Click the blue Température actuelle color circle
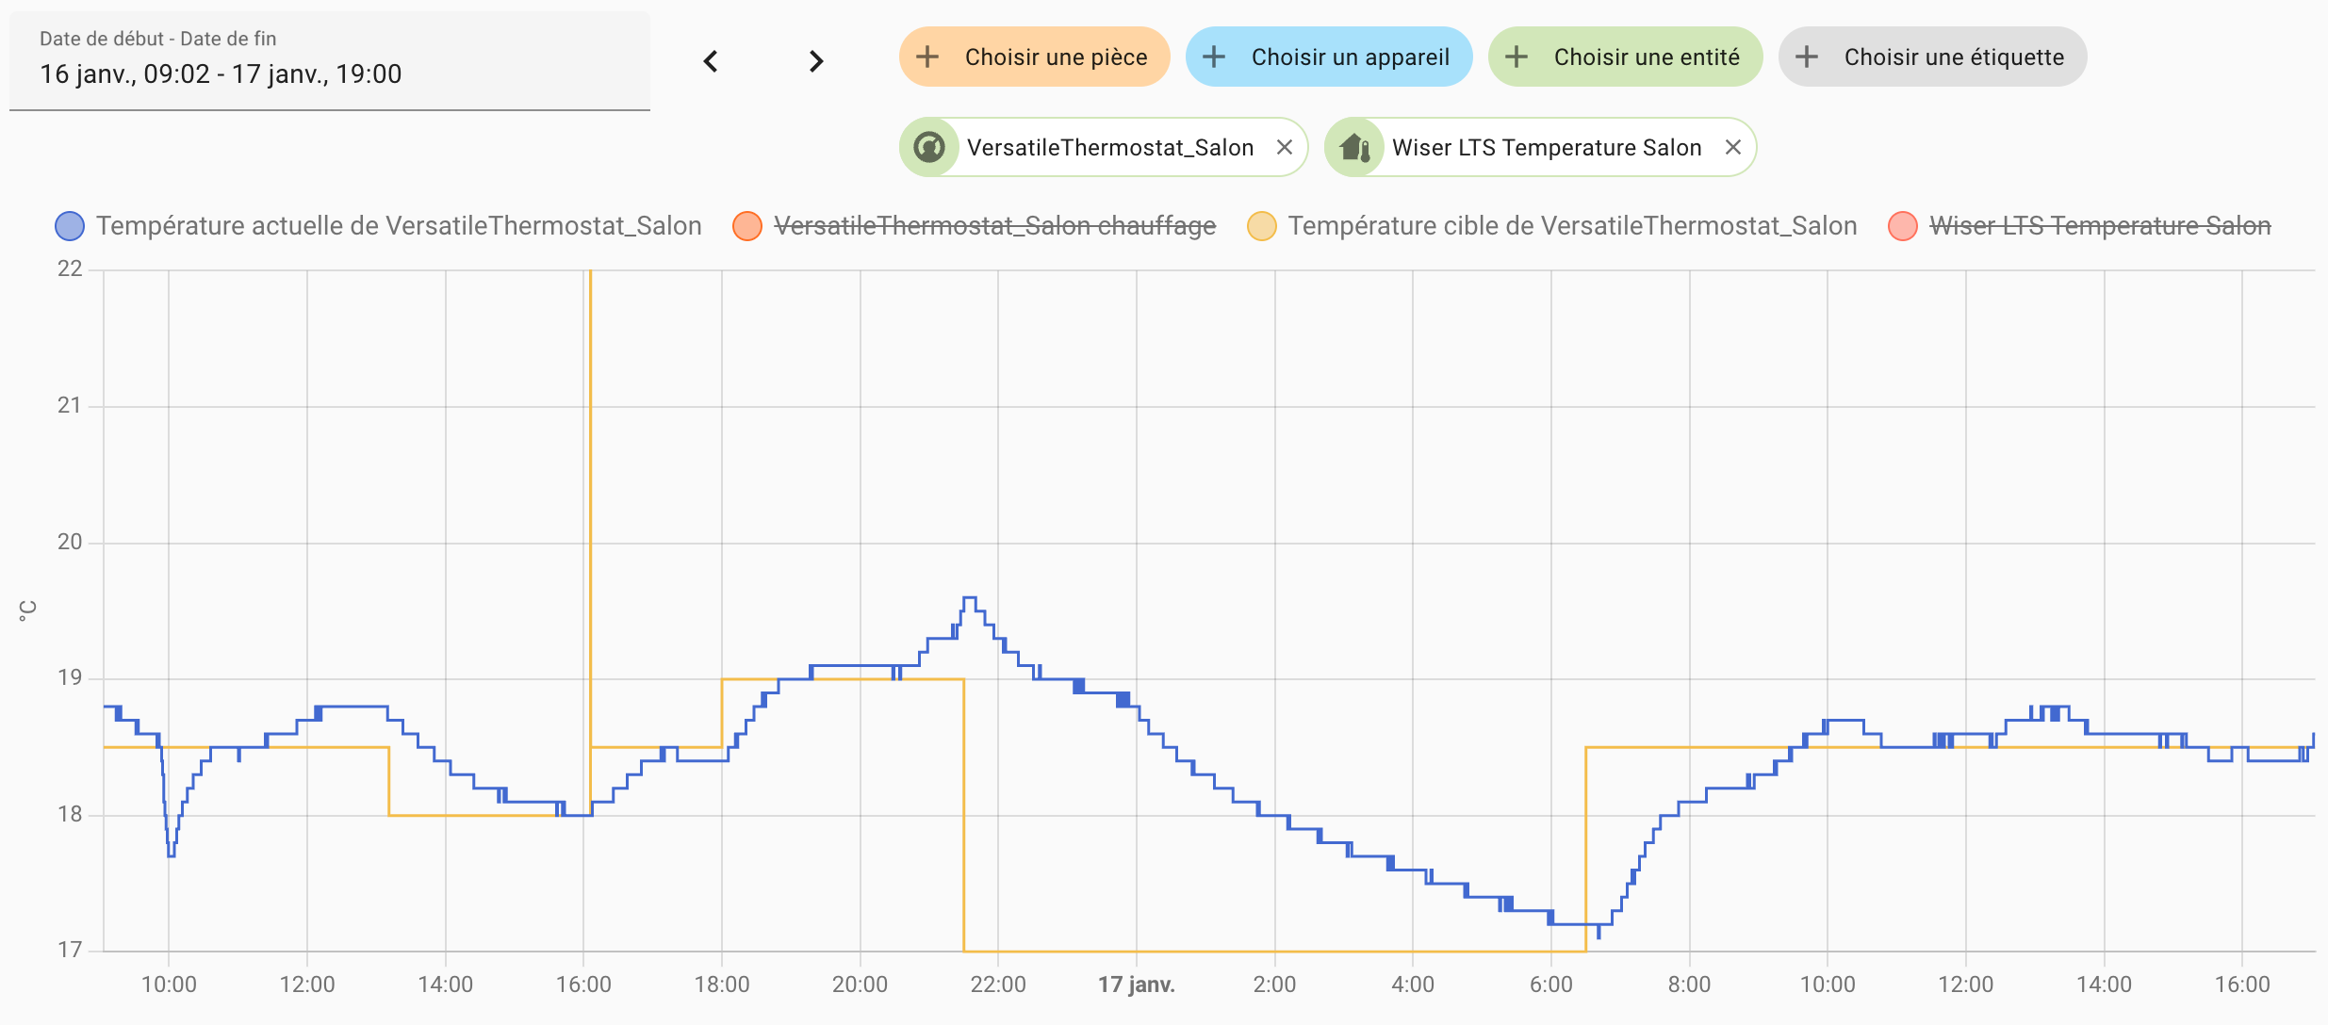Viewport: 2328px width, 1025px height. pos(70,226)
